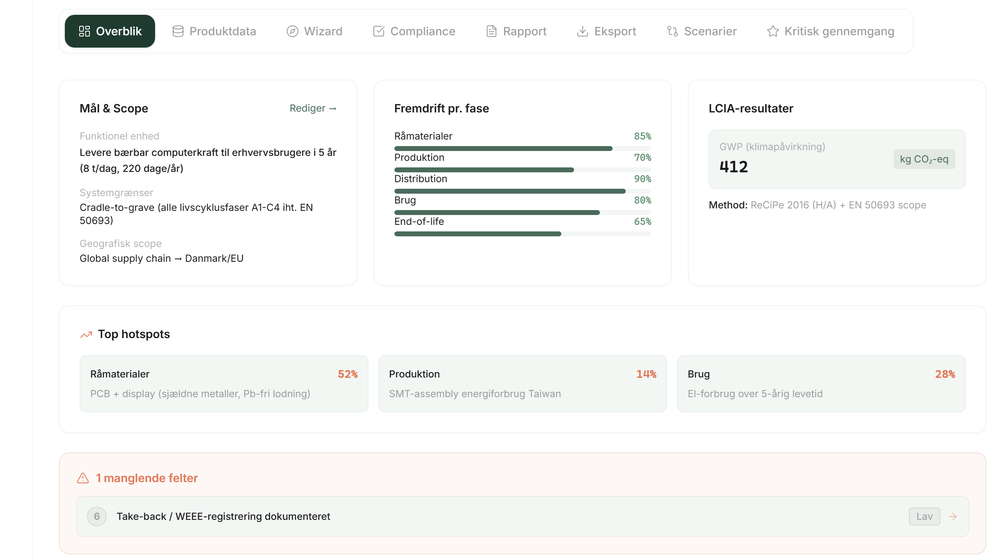Click the 1 manglende felter heading
Image resolution: width=993 pixels, height=558 pixels.
pyautogui.click(x=147, y=478)
